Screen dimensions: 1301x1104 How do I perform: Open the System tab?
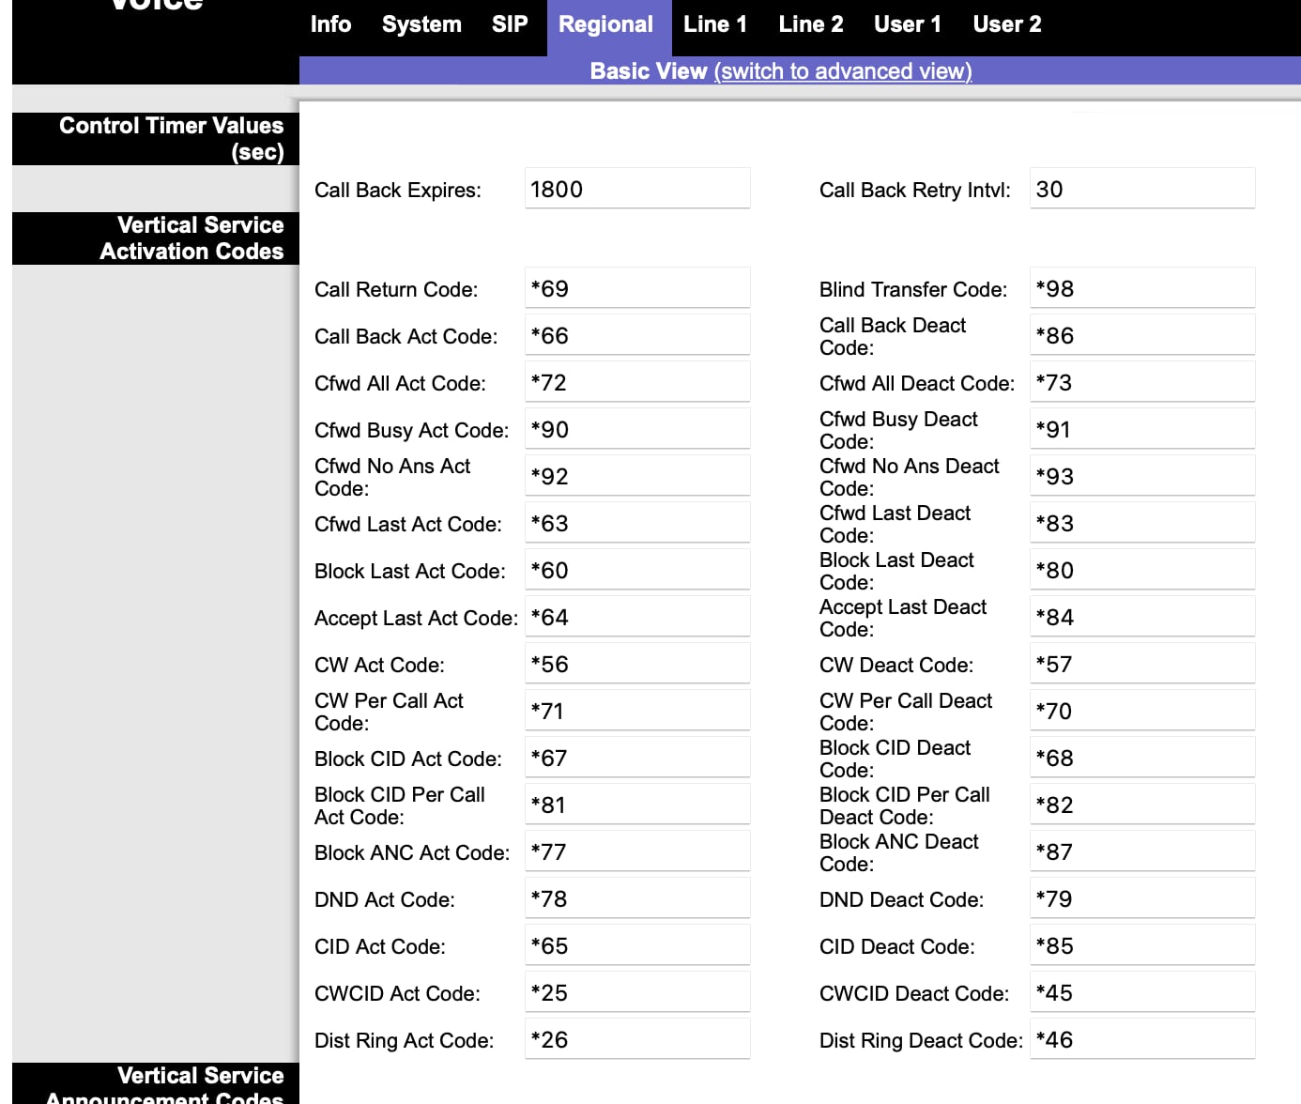[421, 24]
